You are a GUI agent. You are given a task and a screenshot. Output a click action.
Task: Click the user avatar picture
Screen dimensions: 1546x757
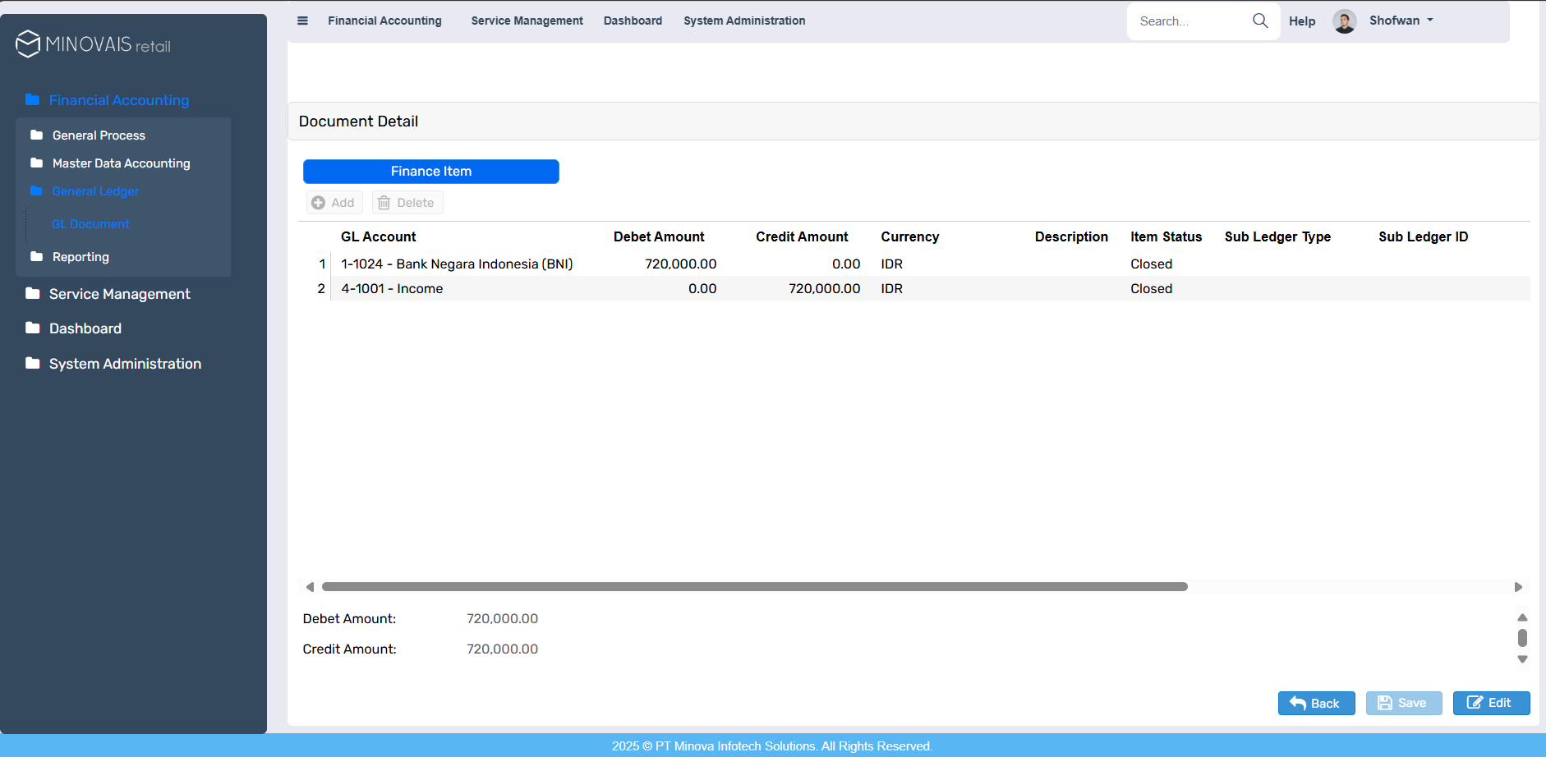1344,21
